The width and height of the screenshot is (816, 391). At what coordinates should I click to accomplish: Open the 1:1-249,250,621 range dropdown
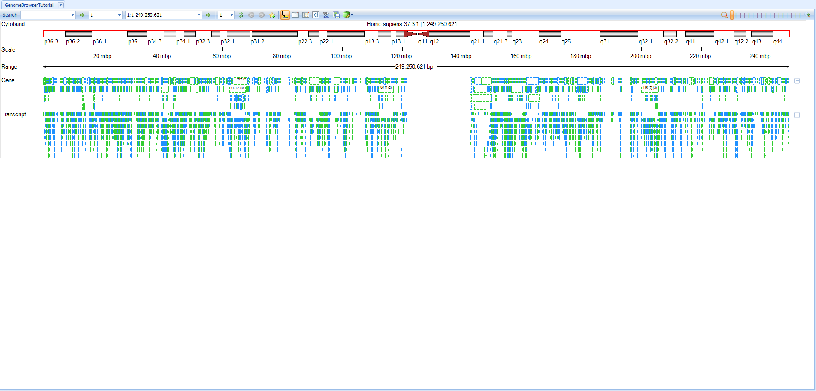coord(199,15)
